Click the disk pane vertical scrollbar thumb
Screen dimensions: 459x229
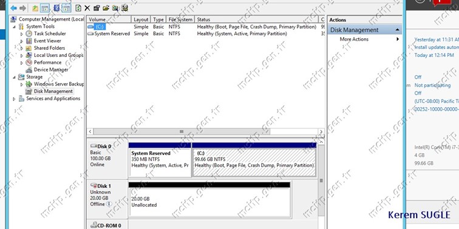click(x=321, y=180)
